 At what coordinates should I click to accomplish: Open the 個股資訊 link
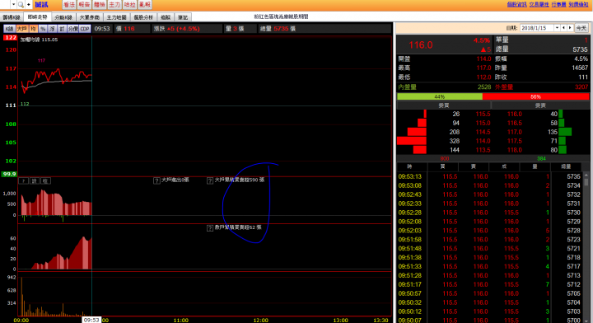(516, 4)
